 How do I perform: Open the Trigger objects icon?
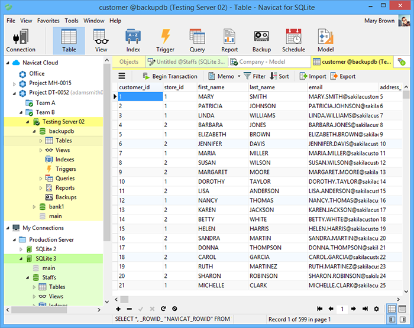coord(165,41)
